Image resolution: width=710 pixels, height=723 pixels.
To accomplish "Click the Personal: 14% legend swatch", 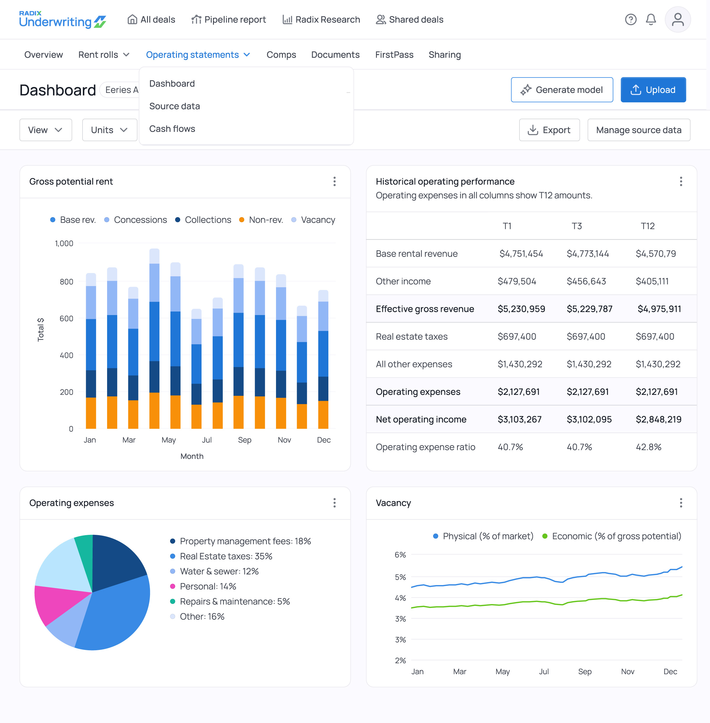I will pyautogui.click(x=173, y=586).
